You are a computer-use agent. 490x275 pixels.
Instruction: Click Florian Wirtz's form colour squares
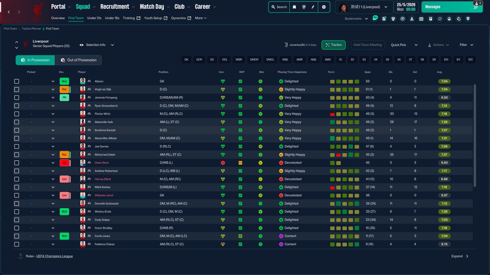[345, 114]
